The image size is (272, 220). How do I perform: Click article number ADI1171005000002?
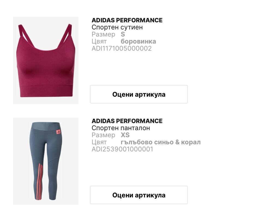pos(122,48)
